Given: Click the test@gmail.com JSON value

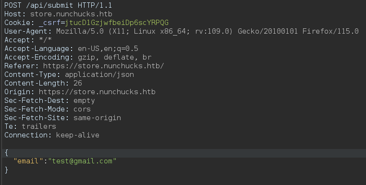Looking at the screenshot, I should pos(82,161).
